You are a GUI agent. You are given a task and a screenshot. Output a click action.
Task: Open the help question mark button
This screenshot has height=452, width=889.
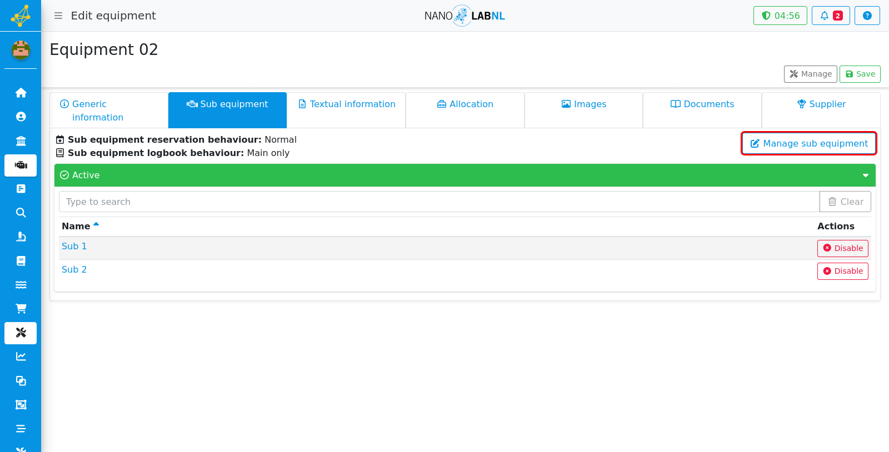pos(867,16)
